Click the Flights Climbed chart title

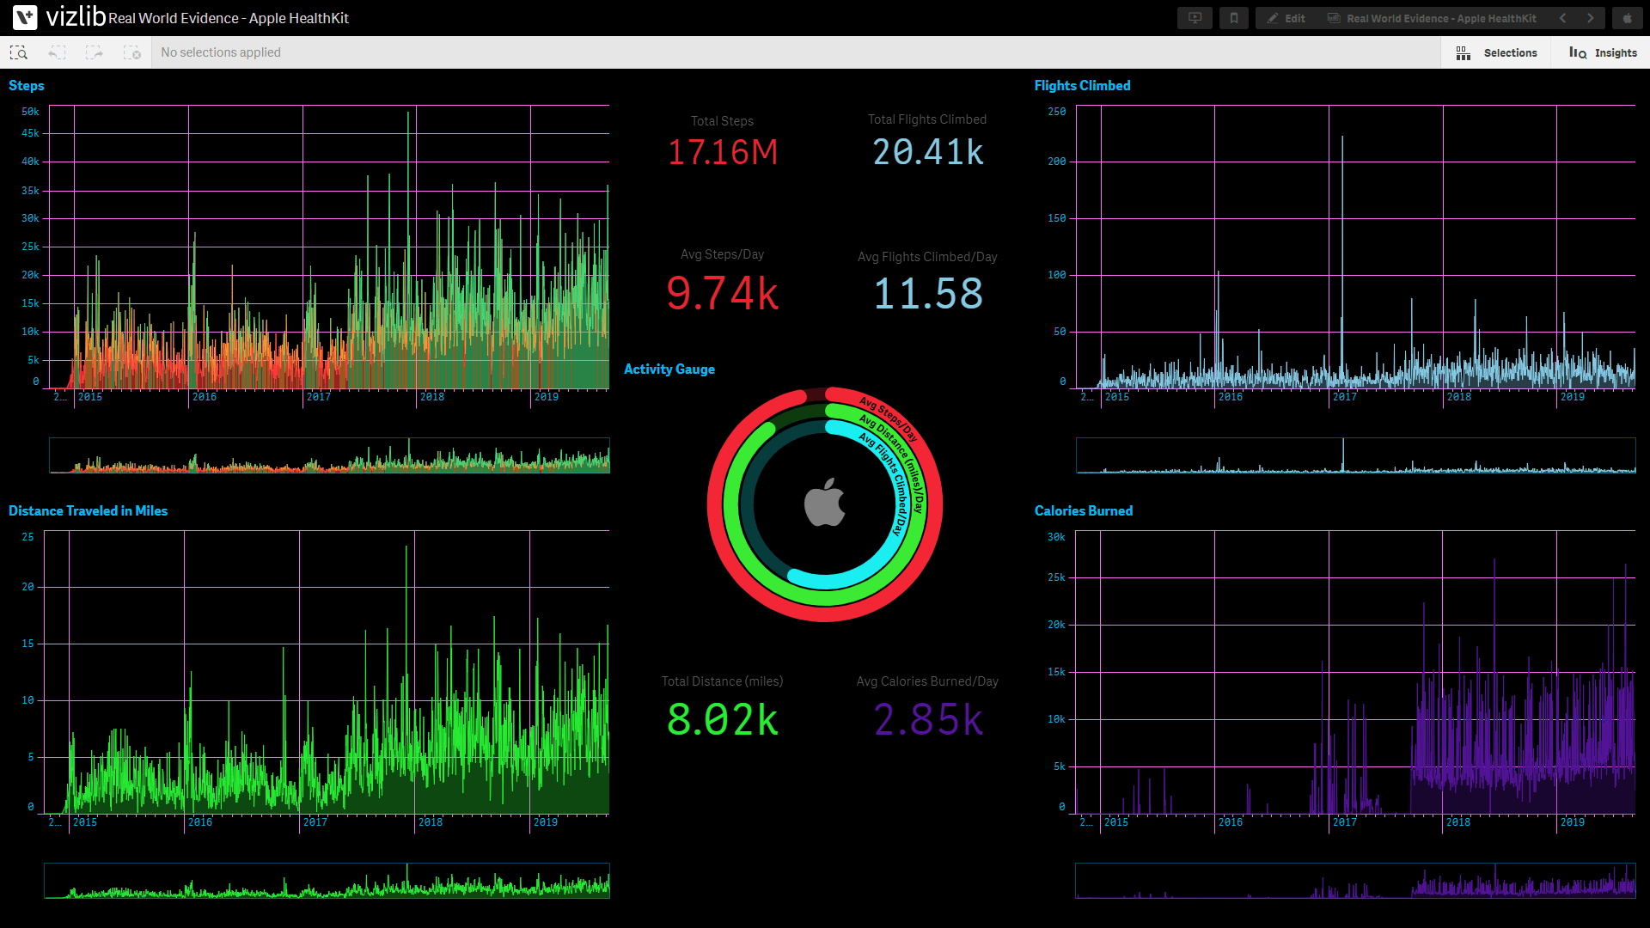click(1082, 86)
